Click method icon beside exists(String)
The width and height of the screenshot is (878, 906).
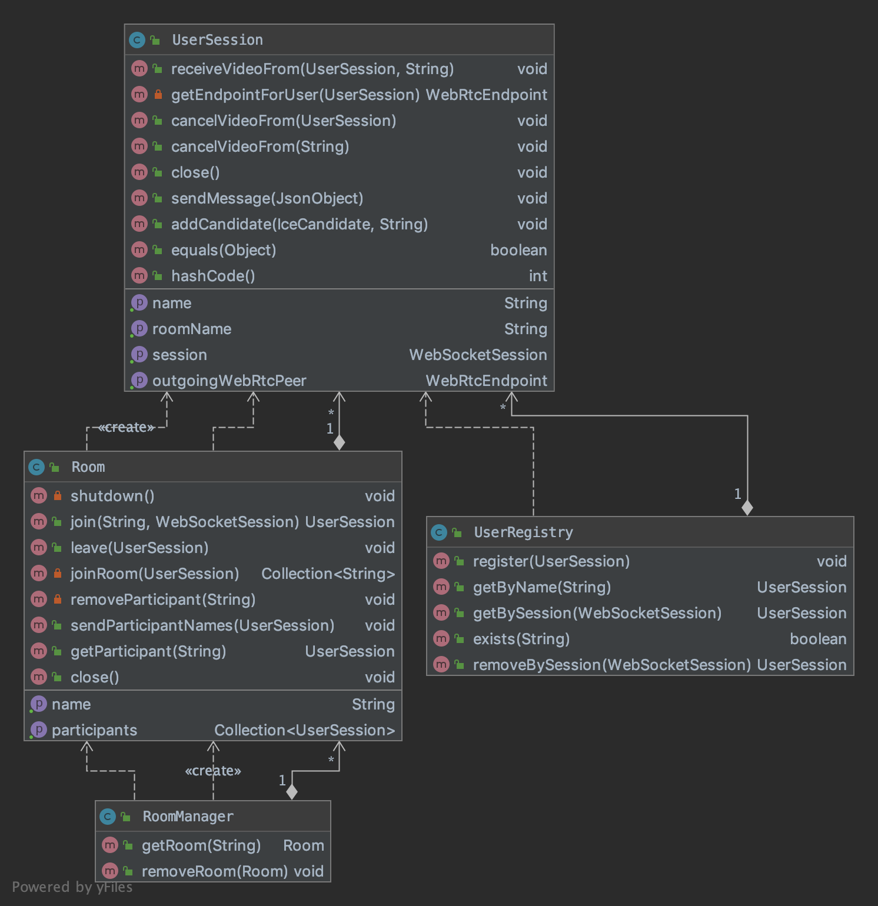(x=441, y=638)
